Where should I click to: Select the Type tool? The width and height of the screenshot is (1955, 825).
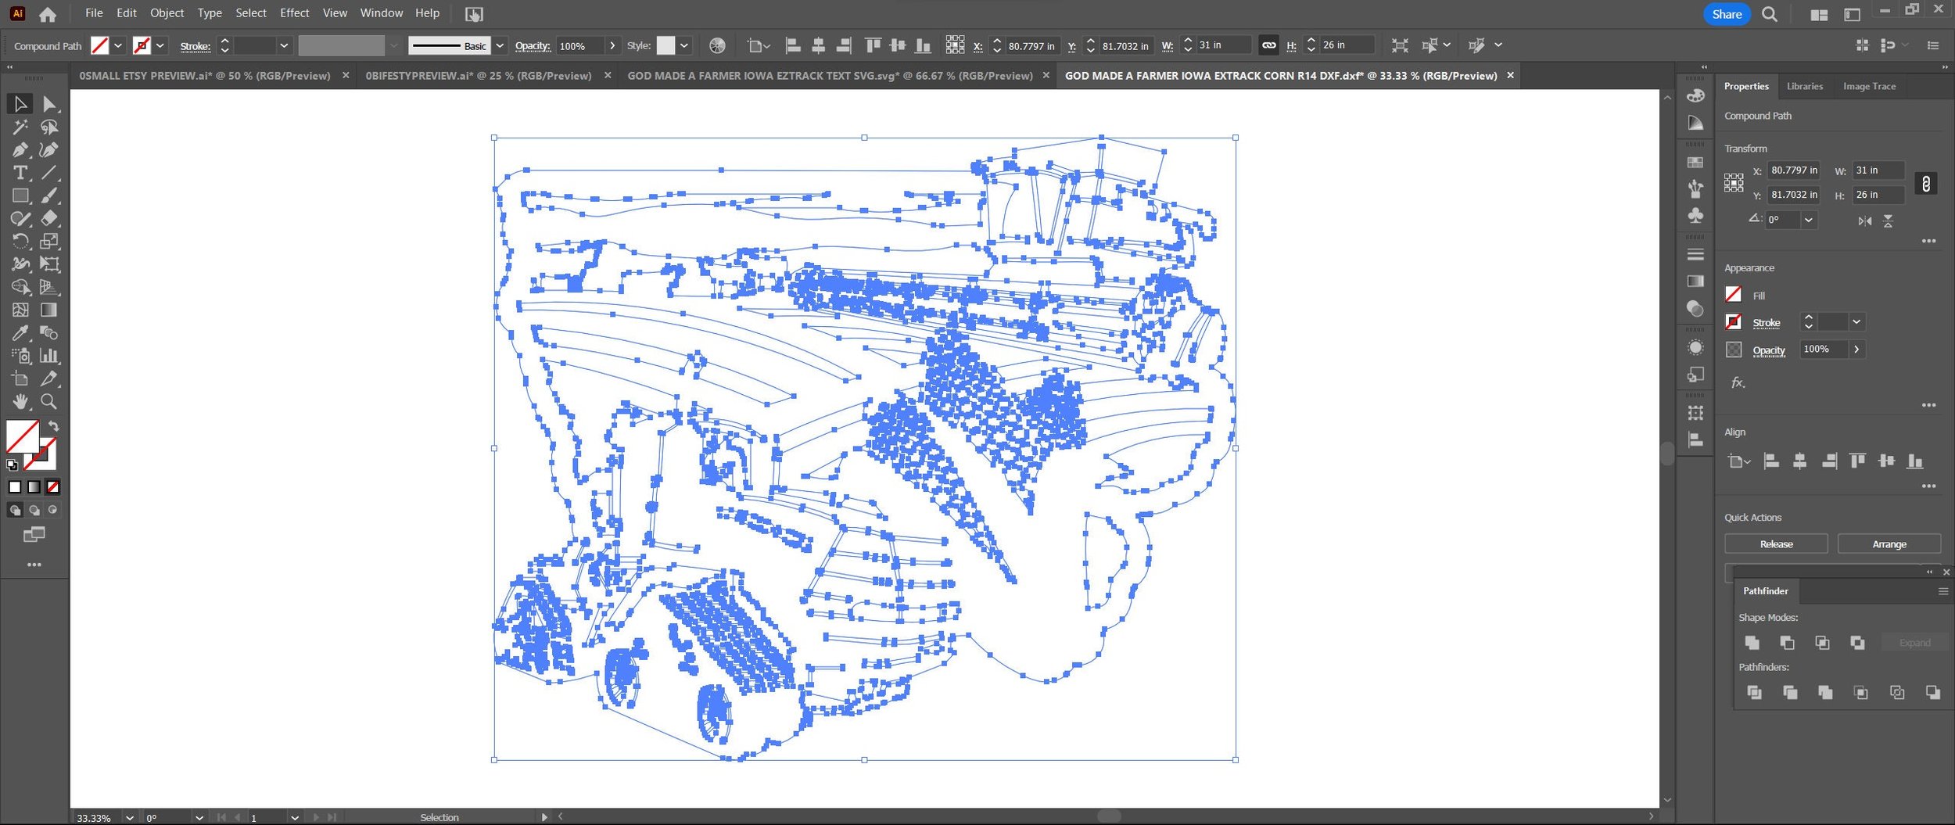[x=20, y=173]
